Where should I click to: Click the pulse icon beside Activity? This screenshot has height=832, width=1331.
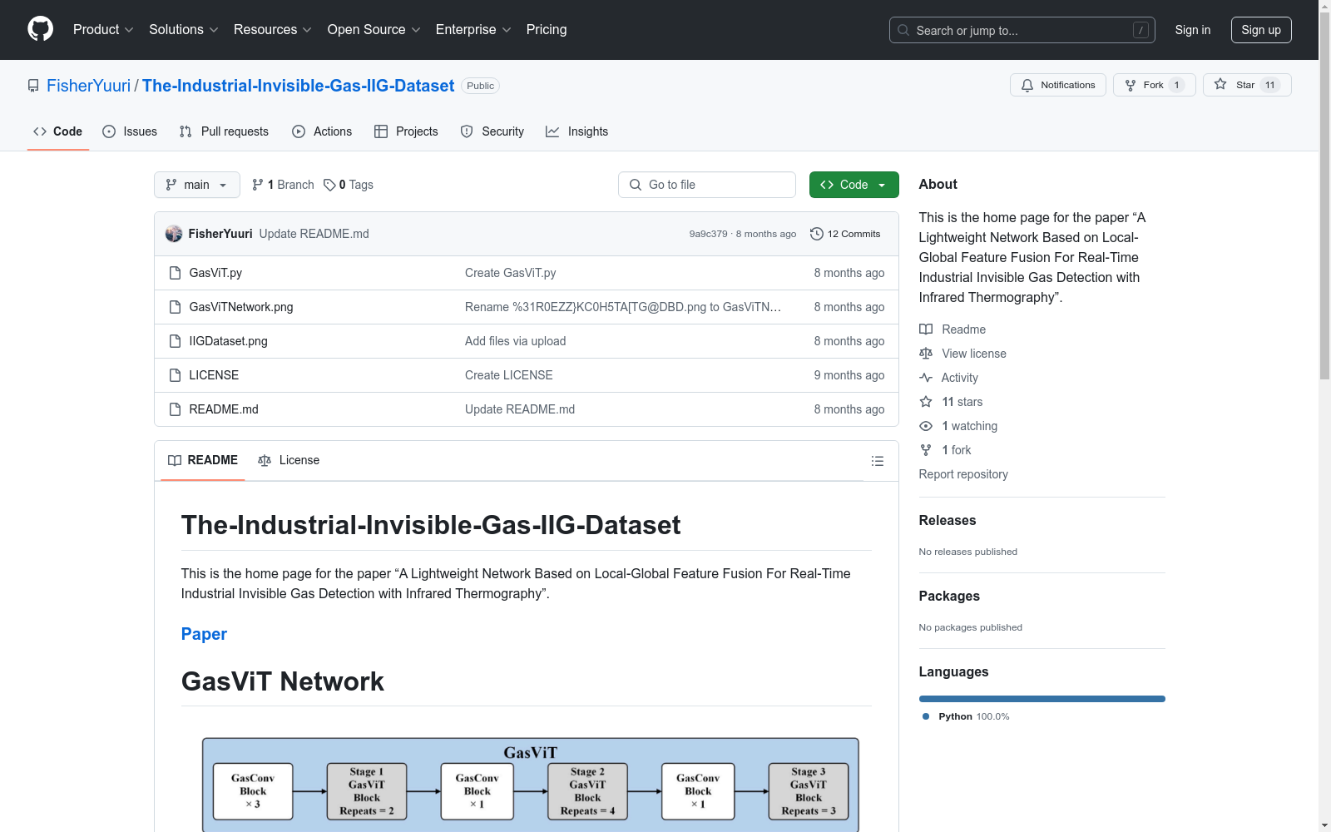click(926, 378)
